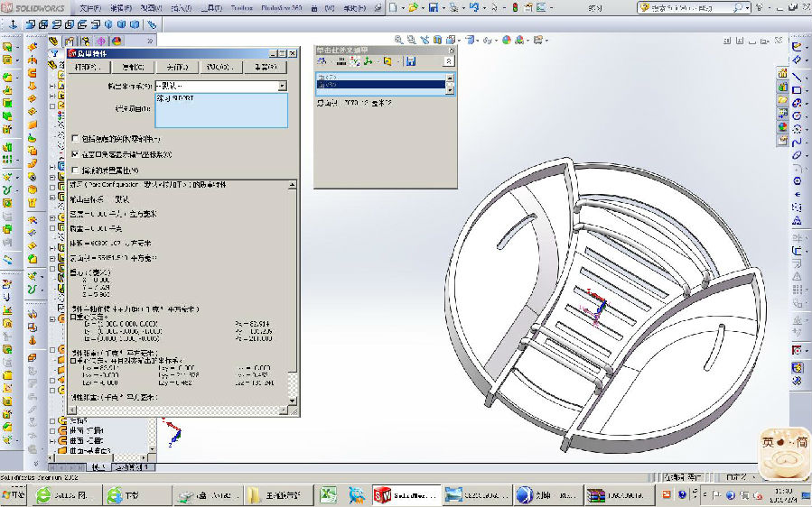Open the PhotoView 360 menu

click(280, 7)
